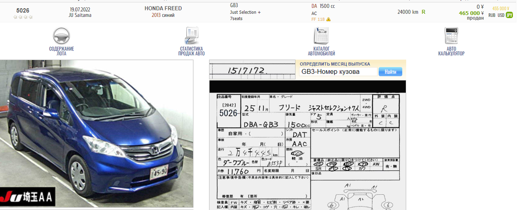Click the Найти button

pos(390,72)
